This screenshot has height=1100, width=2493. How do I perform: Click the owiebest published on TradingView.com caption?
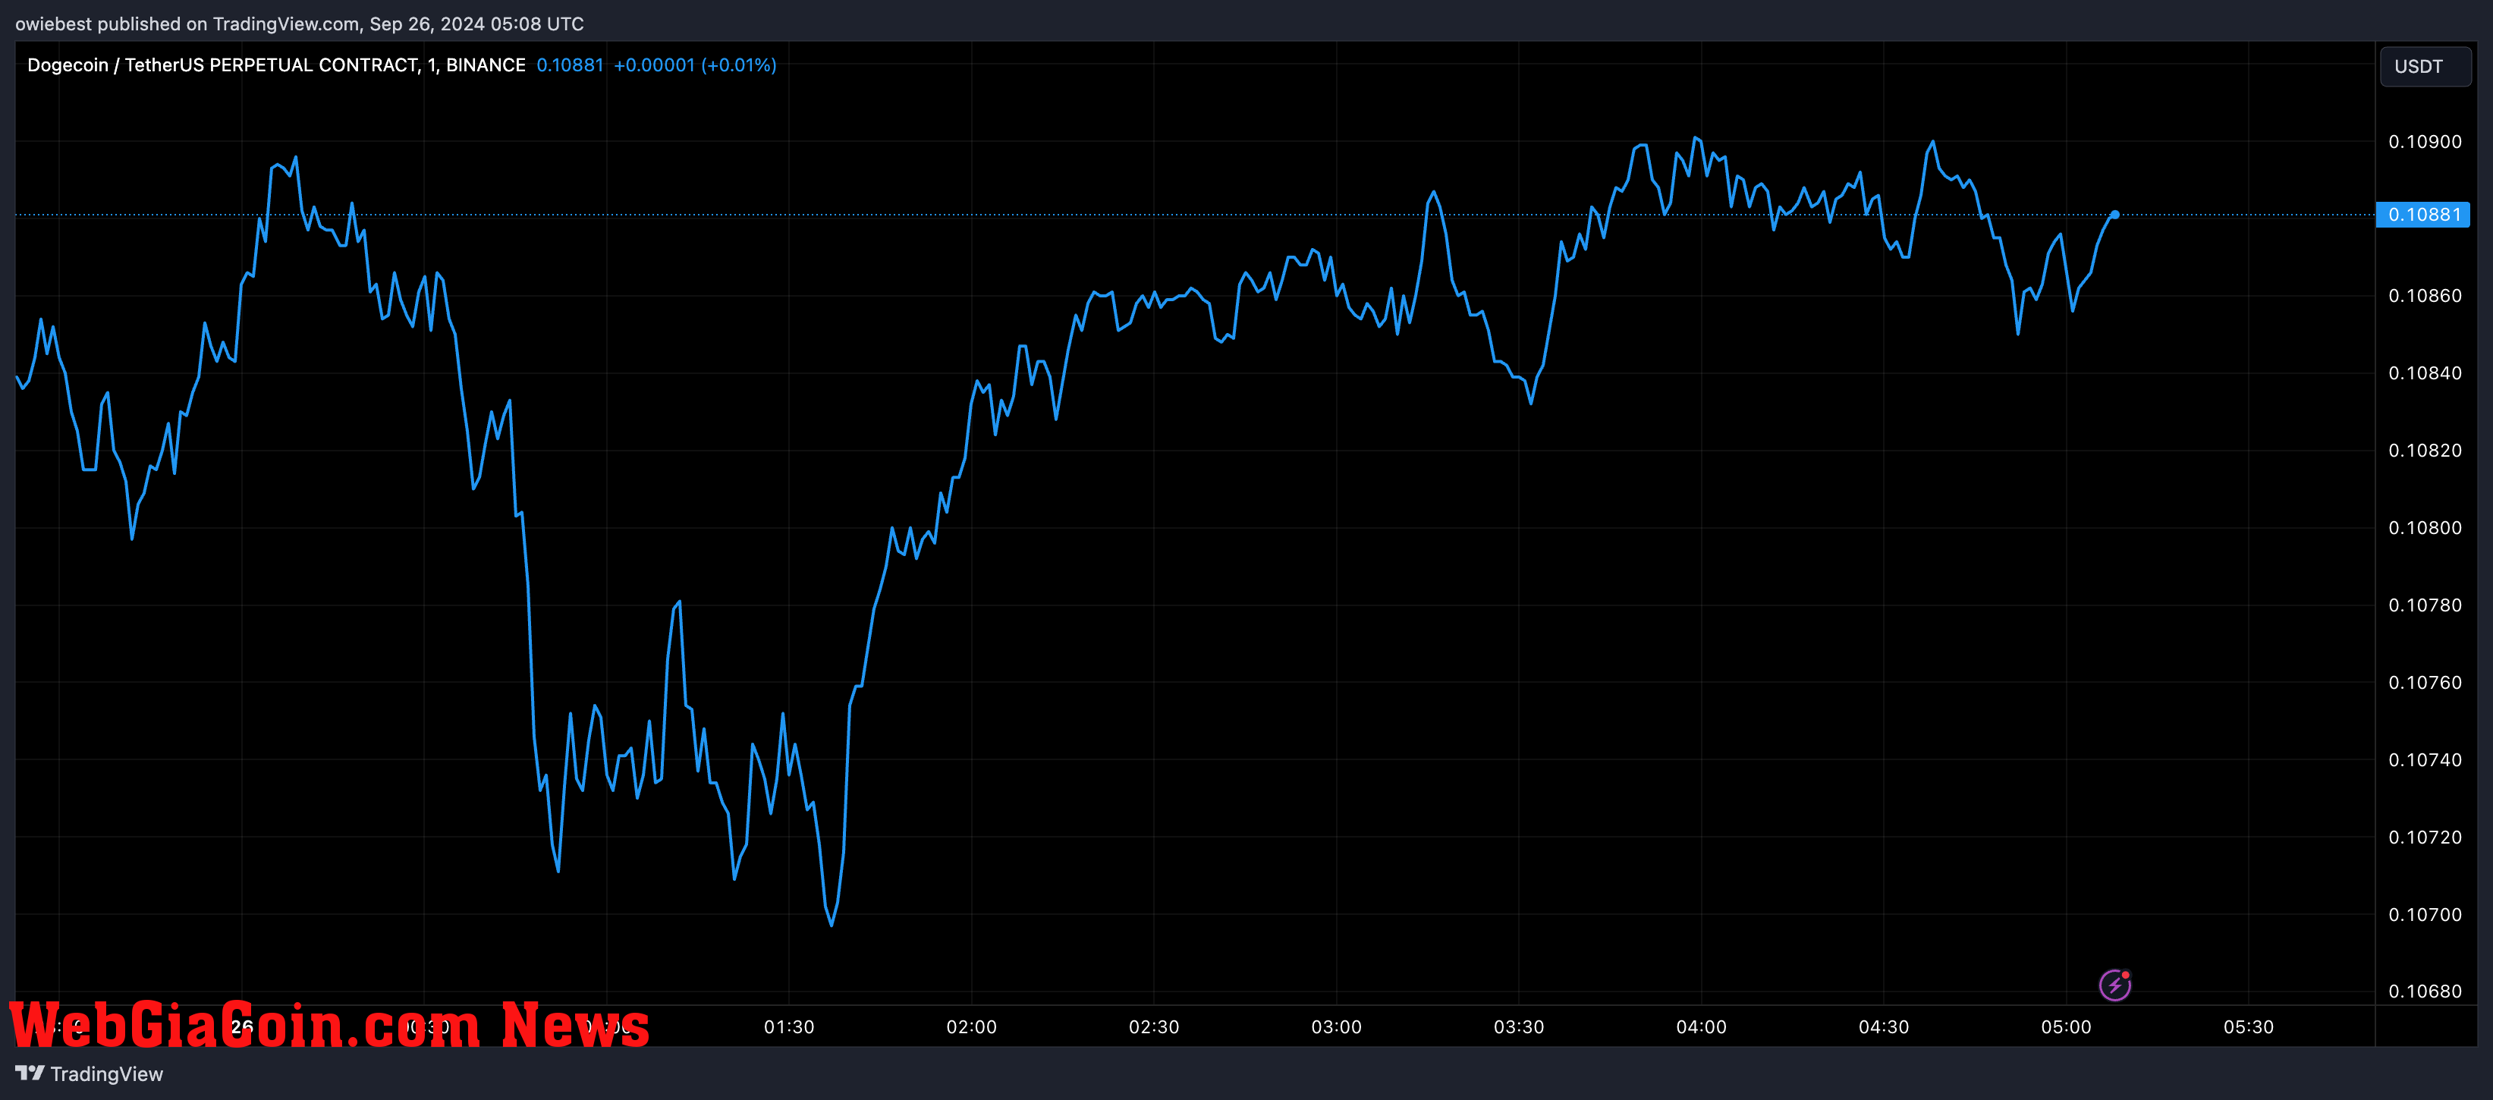click(300, 24)
